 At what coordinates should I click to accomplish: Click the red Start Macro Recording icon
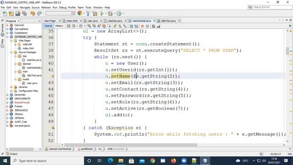[142, 26]
